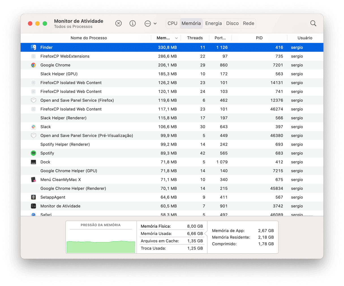Switch to the Disco tab
This screenshot has height=286, width=344.
(233, 23)
